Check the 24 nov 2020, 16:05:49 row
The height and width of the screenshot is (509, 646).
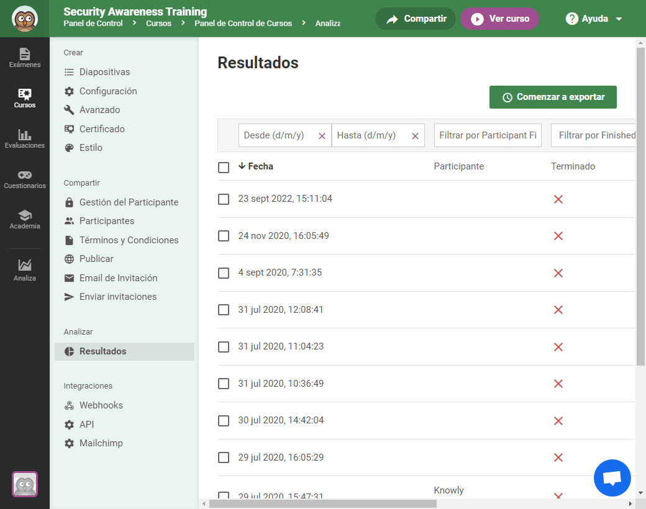(224, 236)
